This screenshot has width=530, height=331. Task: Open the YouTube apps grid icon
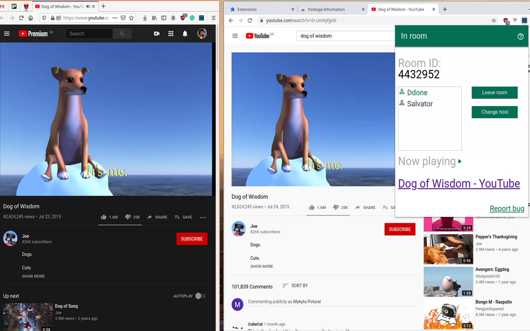[x=171, y=34]
